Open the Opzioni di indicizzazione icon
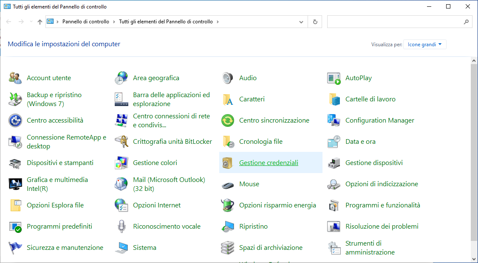Viewport: 478px width, 263px height. [334, 184]
